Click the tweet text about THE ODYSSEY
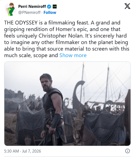The width and height of the screenshot is (133, 158). 67,39
